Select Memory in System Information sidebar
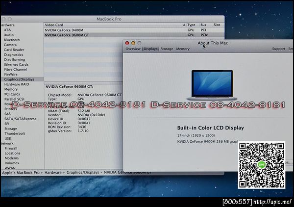The width and height of the screenshot is (294, 207). 11,89
